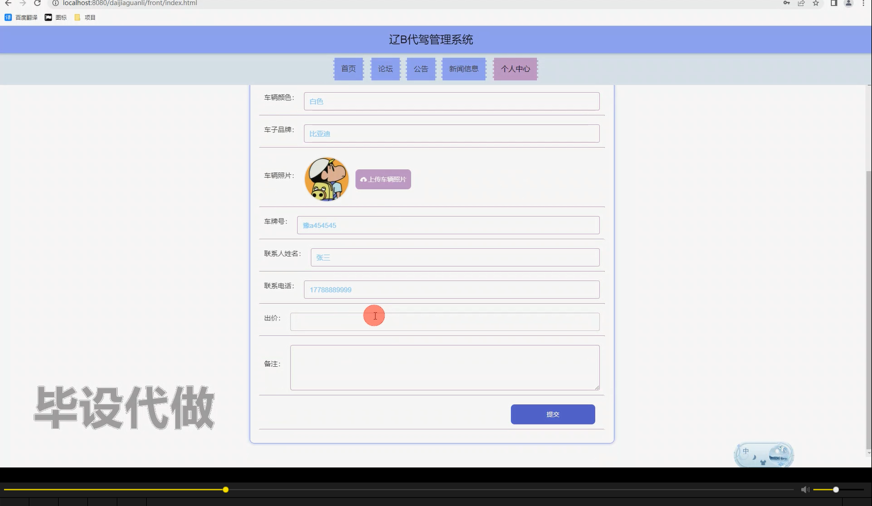Mute the video with the speaker icon
Viewport: 872px width, 506px height.
pos(805,489)
